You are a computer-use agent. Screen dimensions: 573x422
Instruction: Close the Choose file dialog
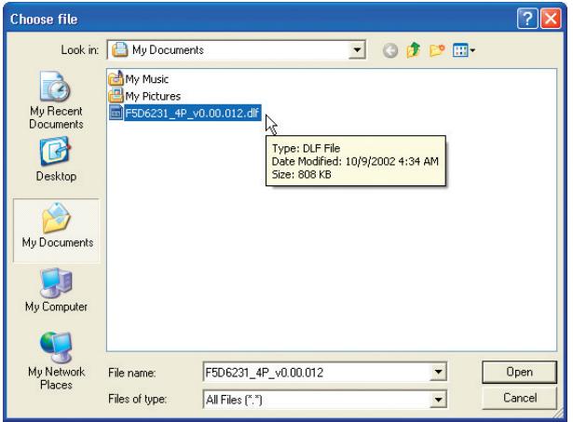coord(551,19)
